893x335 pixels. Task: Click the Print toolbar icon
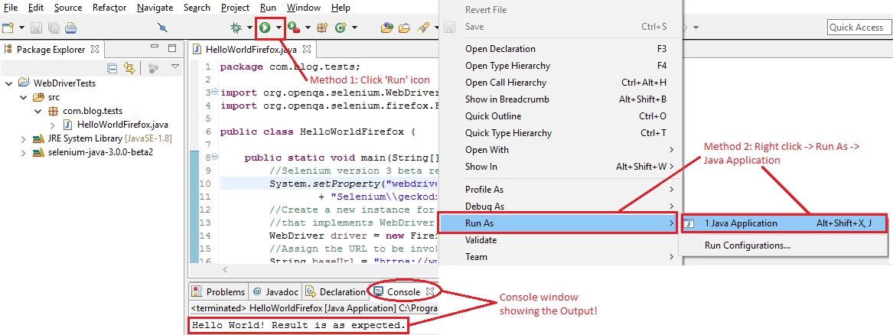[x=70, y=28]
